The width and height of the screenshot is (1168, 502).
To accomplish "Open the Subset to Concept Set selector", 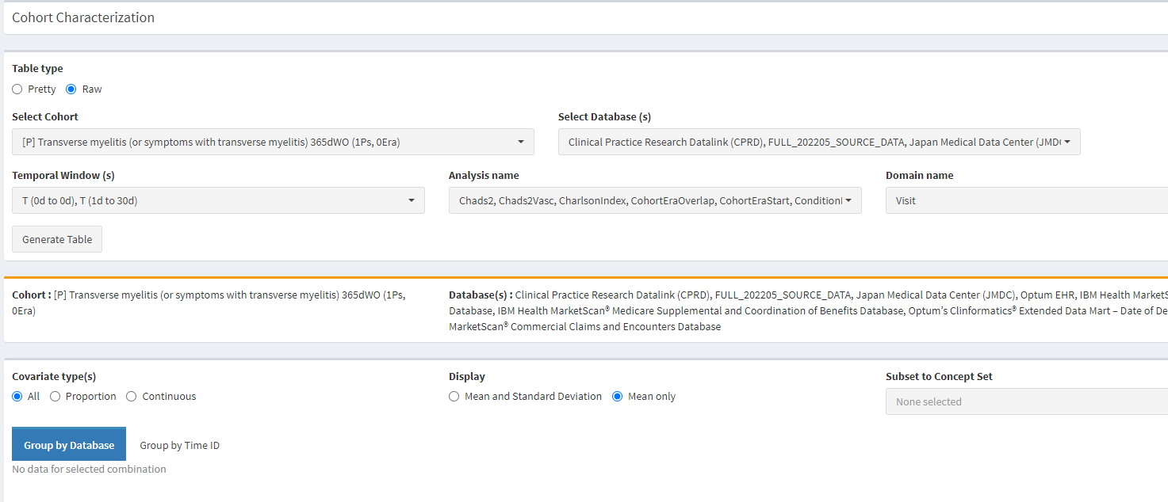I will 1023,401.
